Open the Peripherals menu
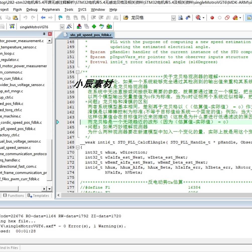252x252 pixels. [51, 10]
